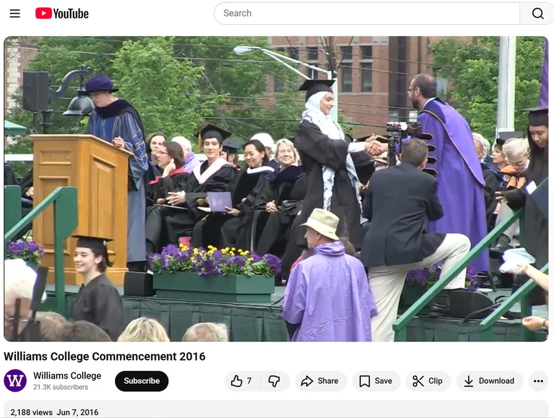Dislike the video with thumbs down
554x418 pixels.
(274, 381)
